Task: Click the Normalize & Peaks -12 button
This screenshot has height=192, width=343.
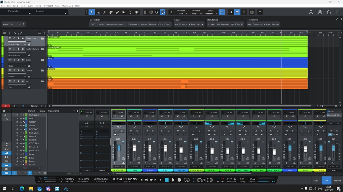Action: 116,24
